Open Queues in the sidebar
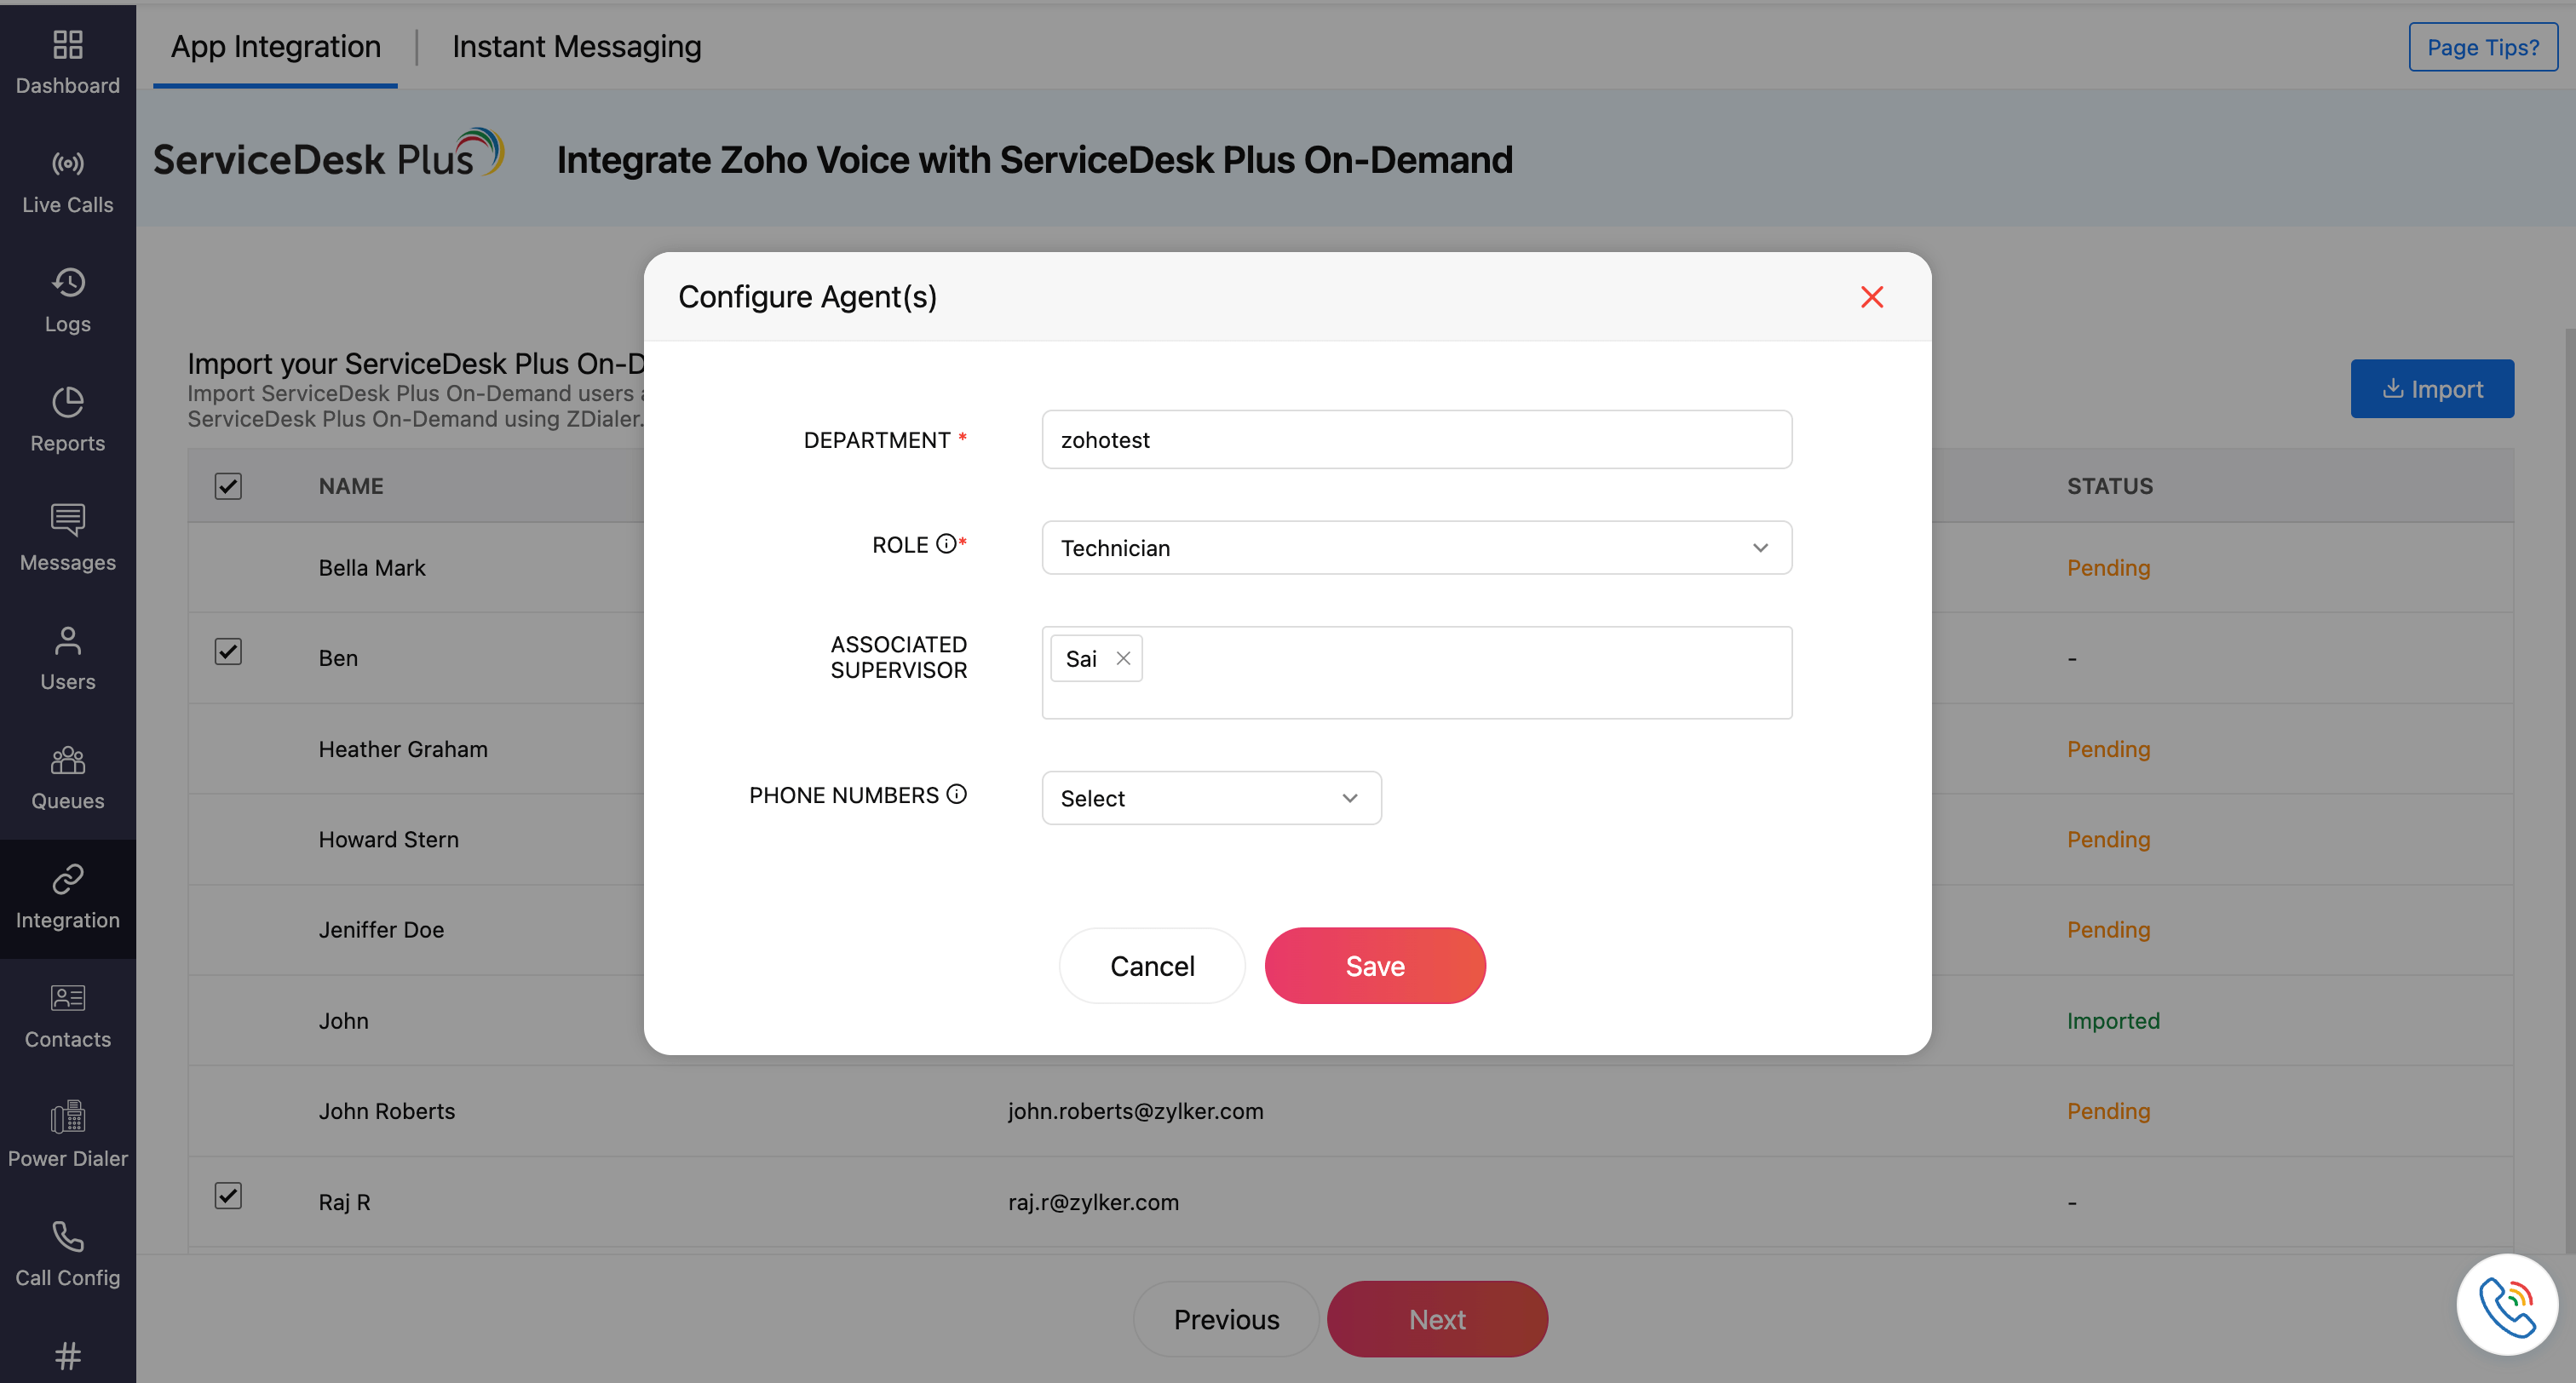2576x1383 pixels. [x=67, y=777]
